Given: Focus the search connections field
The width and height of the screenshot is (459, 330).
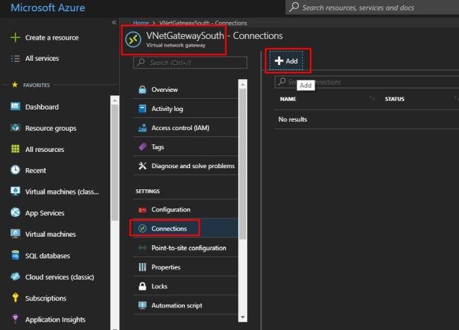Looking at the screenshot, I should click(x=366, y=82).
